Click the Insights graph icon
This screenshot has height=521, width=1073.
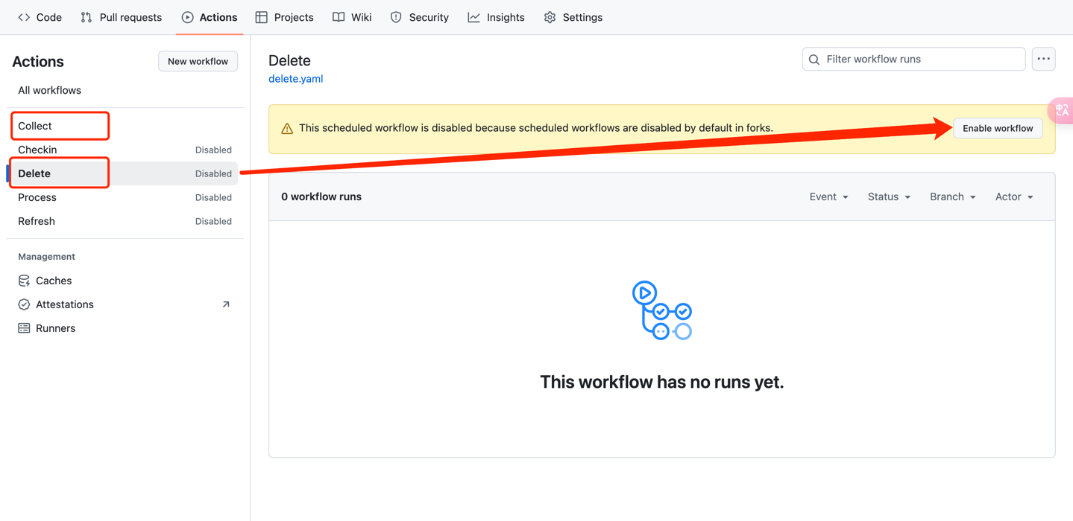473,17
